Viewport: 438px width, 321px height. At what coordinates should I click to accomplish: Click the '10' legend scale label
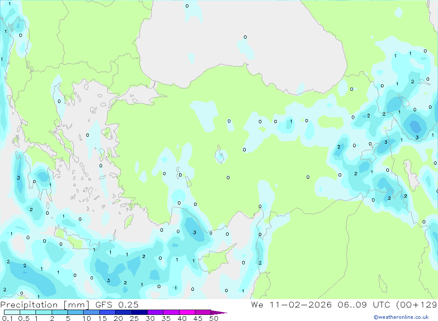coord(87,318)
